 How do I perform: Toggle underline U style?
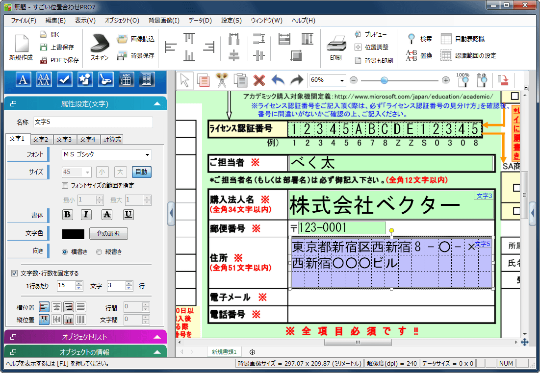point(128,215)
